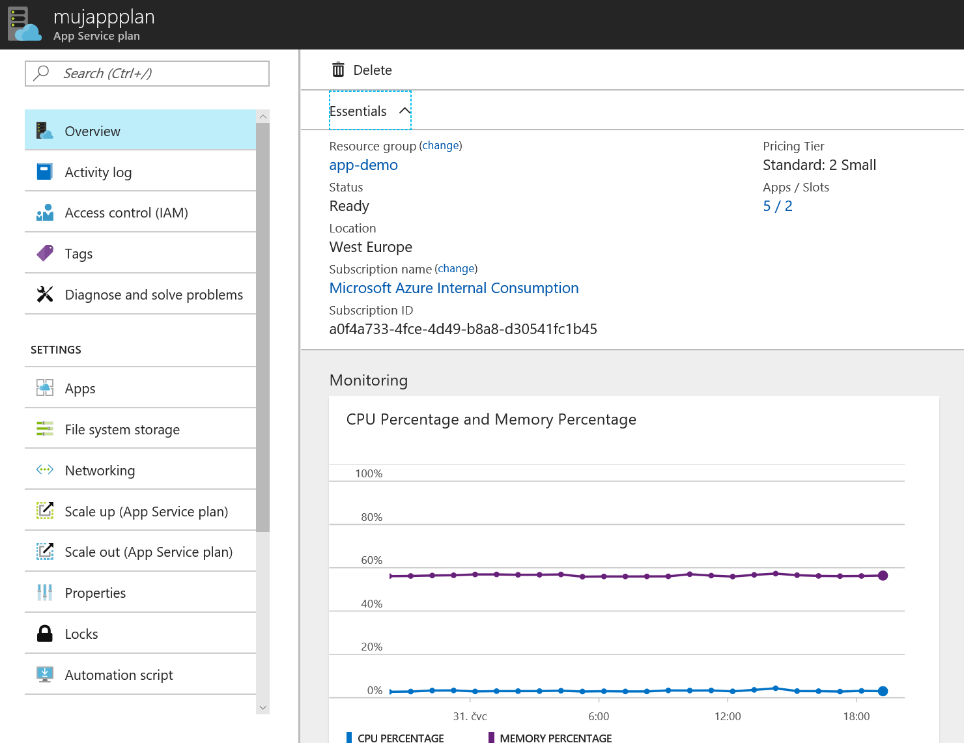Click the menu scrollbar up arrow
The height and width of the screenshot is (743, 964).
[x=262, y=117]
